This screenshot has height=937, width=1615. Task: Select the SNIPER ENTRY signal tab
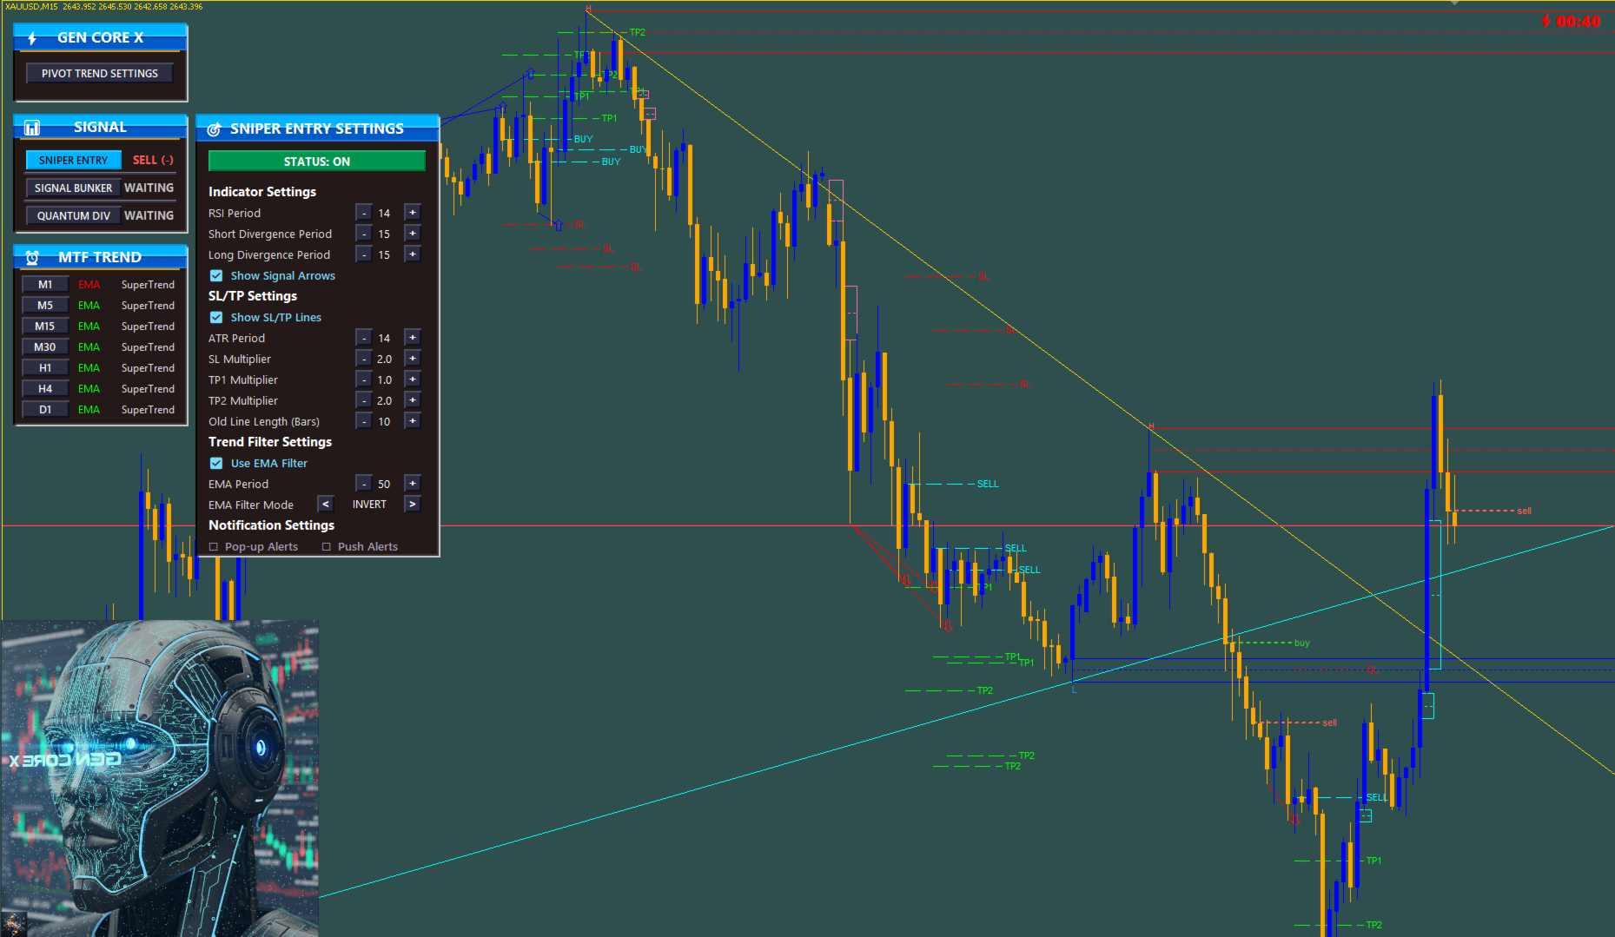(73, 161)
